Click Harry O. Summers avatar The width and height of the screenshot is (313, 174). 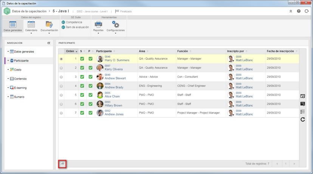(100, 59)
